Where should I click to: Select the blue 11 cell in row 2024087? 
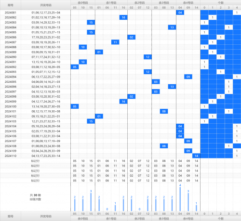tap(115, 42)
